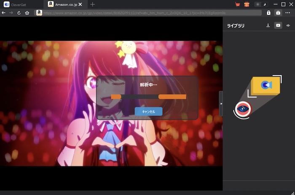Collapse the library side panel
Viewport: 295px width, 195px height.
pyautogui.click(x=221, y=104)
